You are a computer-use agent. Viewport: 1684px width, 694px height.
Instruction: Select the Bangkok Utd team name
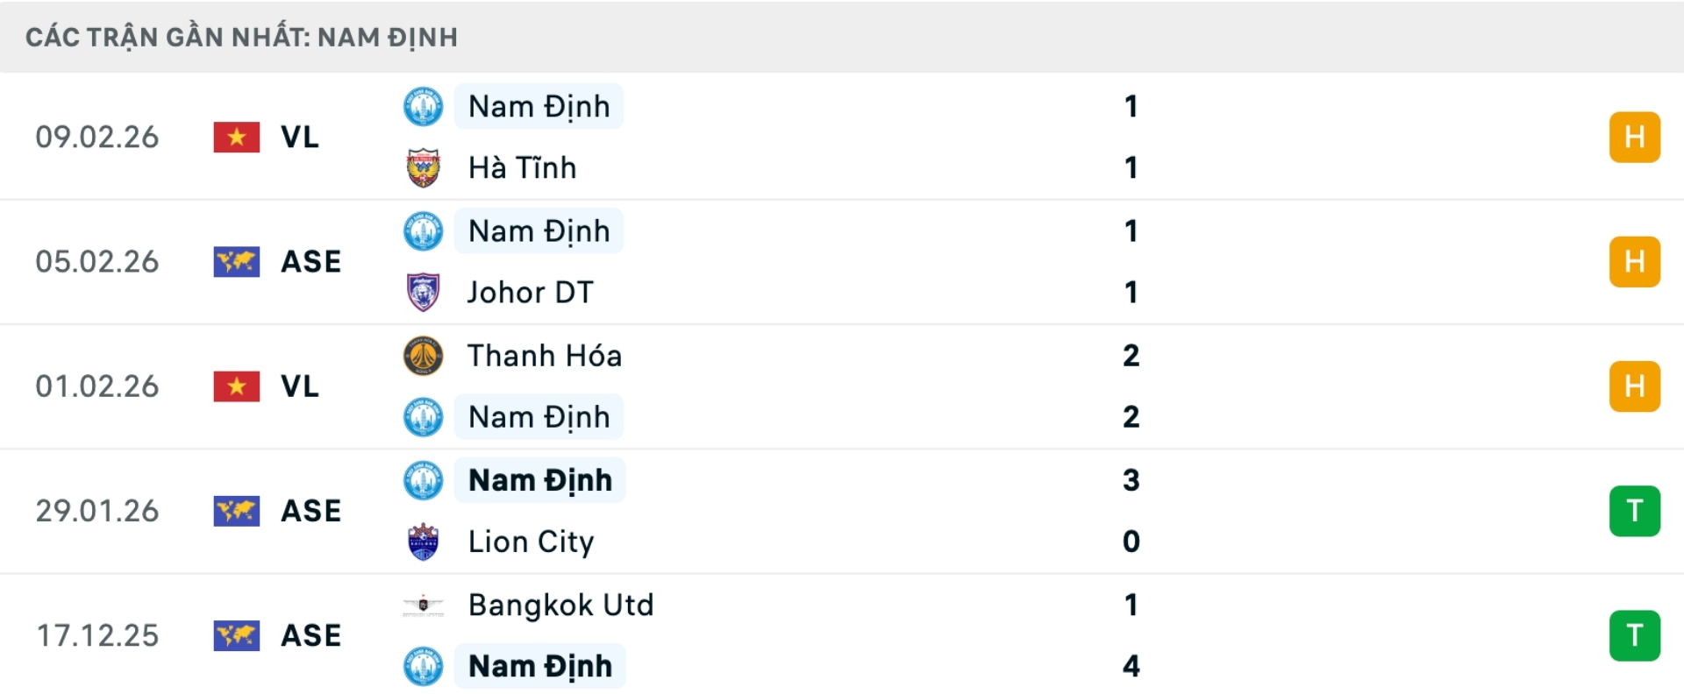pos(561,605)
